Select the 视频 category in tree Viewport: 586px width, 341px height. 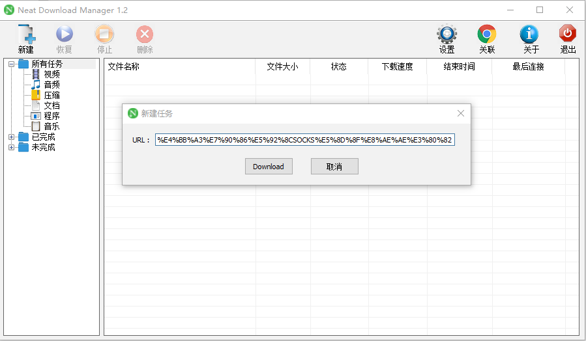point(51,74)
